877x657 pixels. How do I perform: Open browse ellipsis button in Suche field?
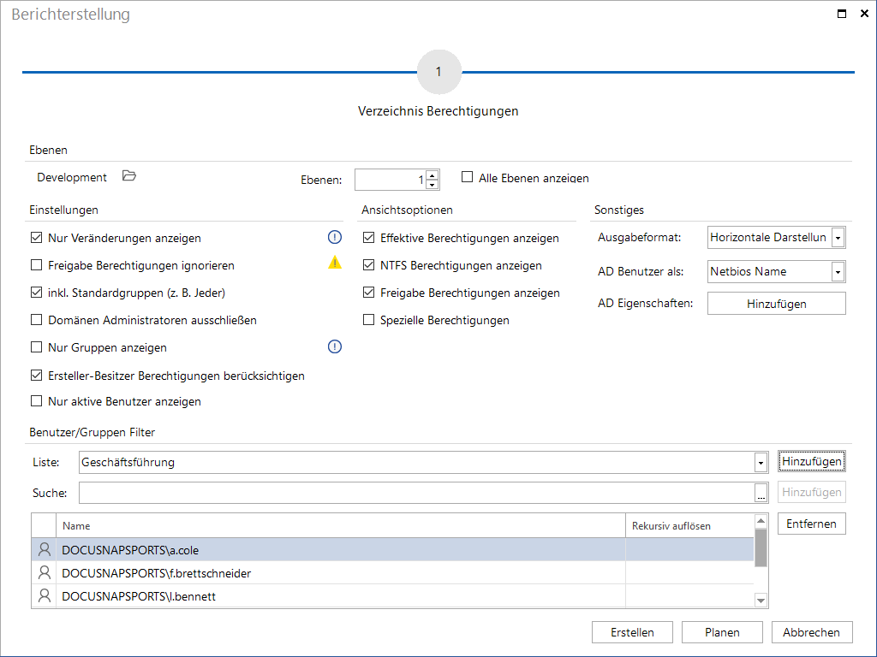click(761, 493)
